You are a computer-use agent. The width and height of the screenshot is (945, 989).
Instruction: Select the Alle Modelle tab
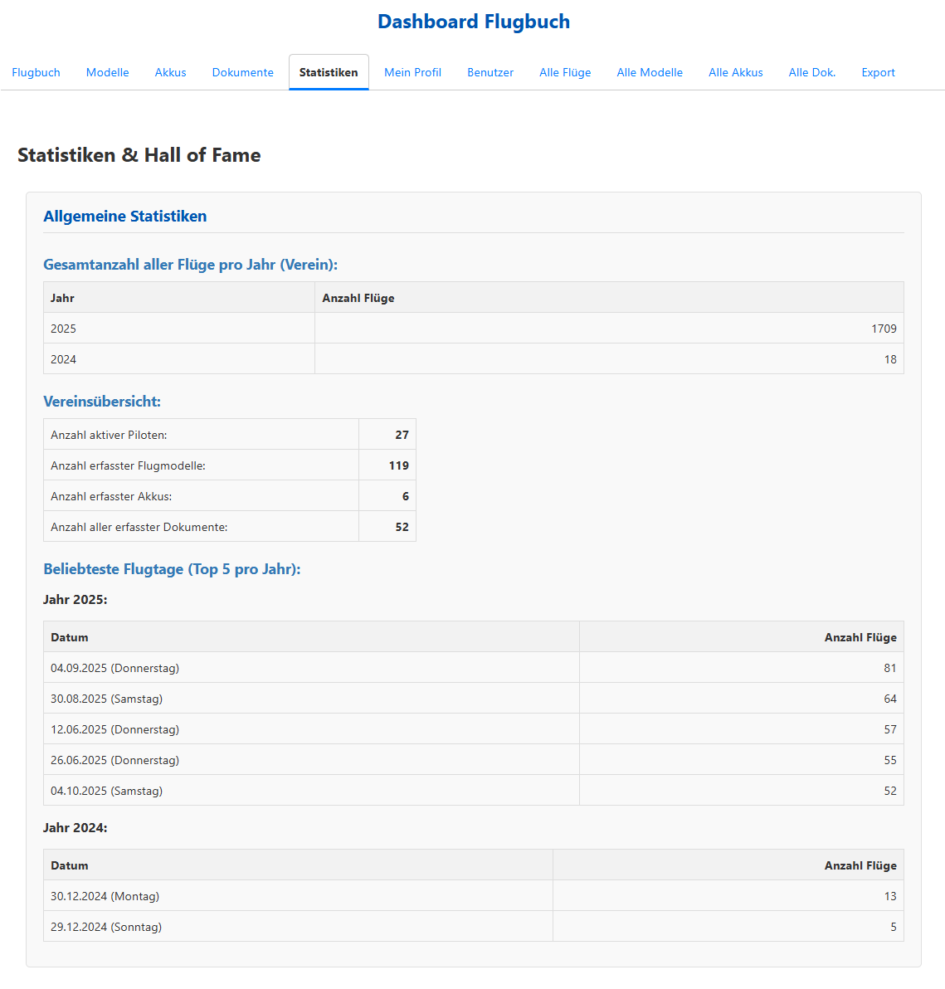pyautogui.click(x=650, y=72)
